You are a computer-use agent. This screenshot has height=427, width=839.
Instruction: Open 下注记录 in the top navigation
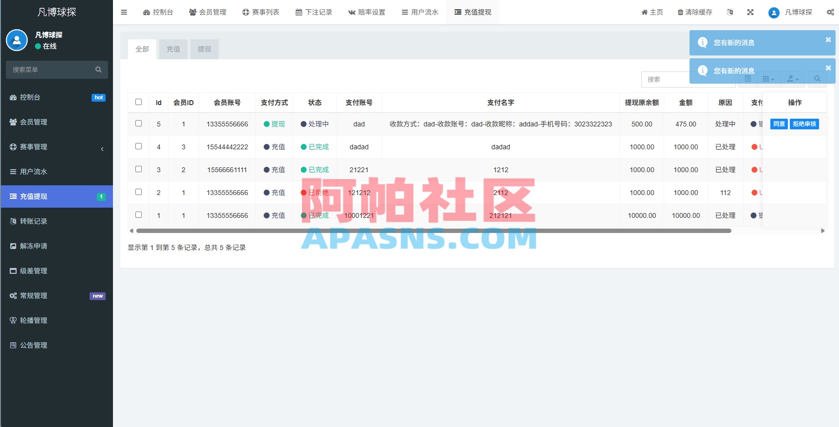pyautogui.click(x=314, y=12)
